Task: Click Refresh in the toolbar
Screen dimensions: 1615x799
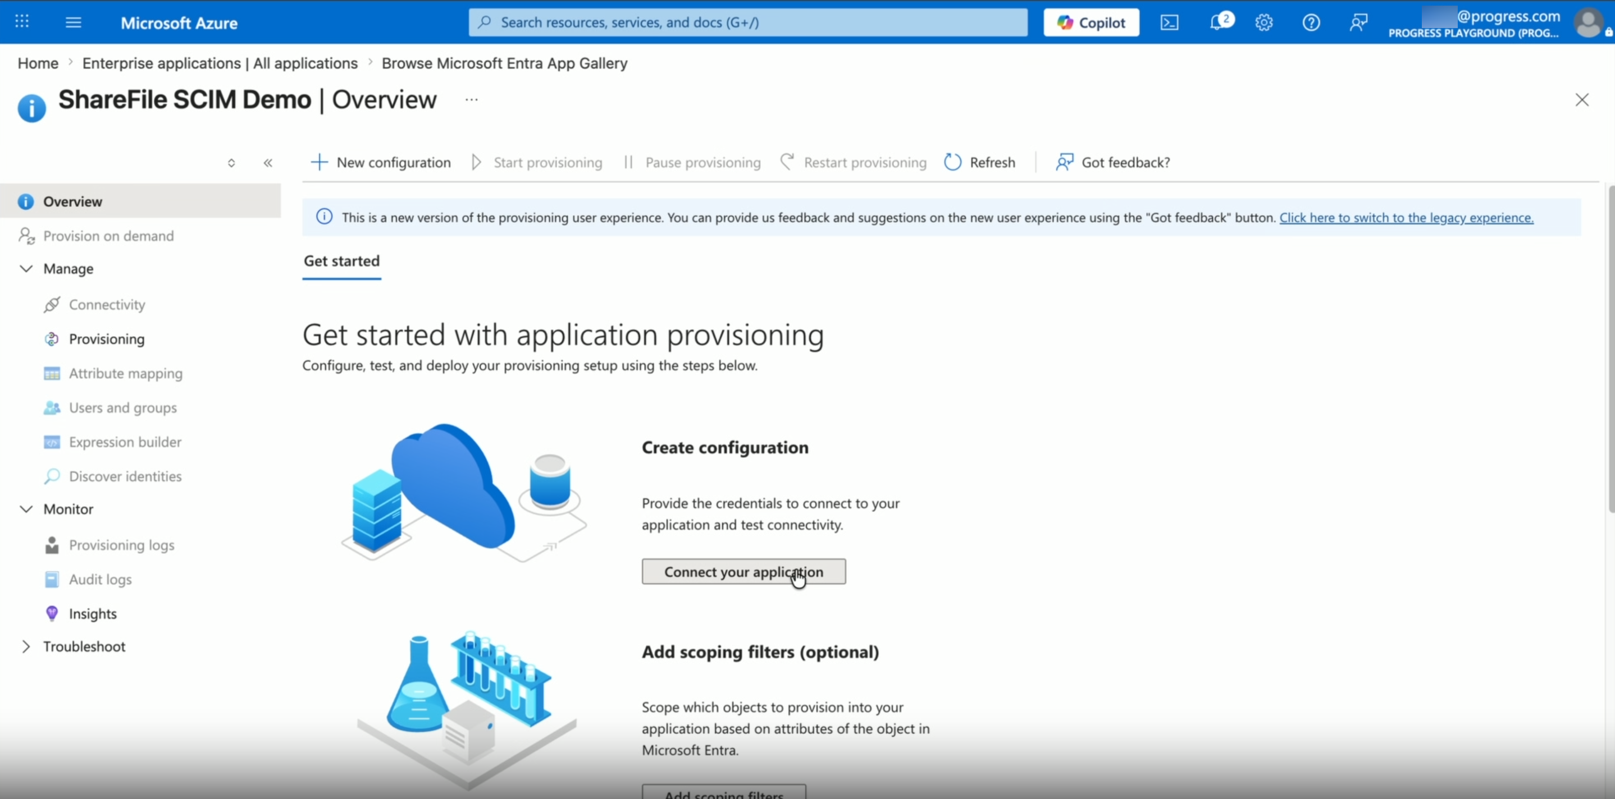Action: [x=979, y=162]
